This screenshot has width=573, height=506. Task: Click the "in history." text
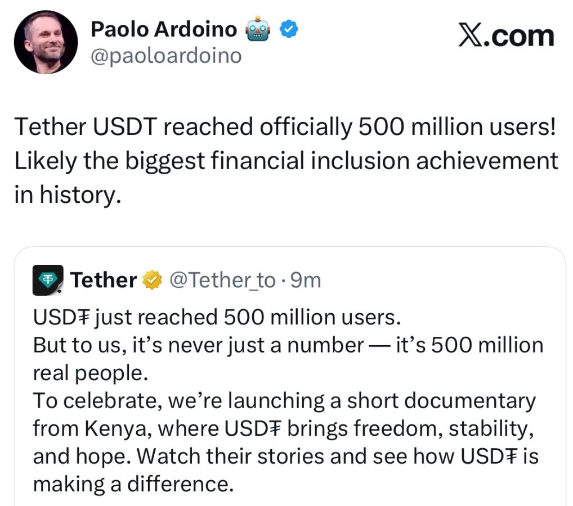[68, 195]
